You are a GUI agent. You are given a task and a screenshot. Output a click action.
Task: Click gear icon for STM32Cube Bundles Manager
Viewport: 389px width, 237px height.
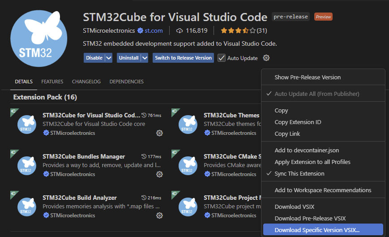[x=159, y=174]
